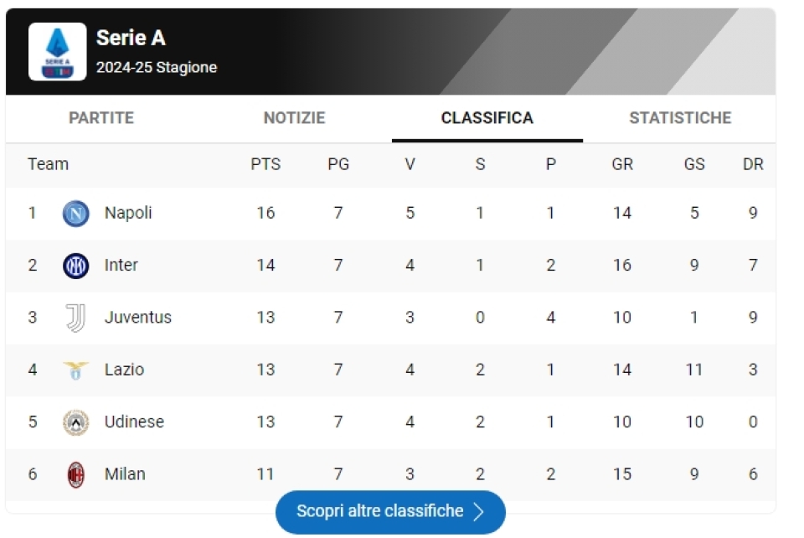Click the Milan club crest
This screenshot has width=804, height=538.
(75, 474)
